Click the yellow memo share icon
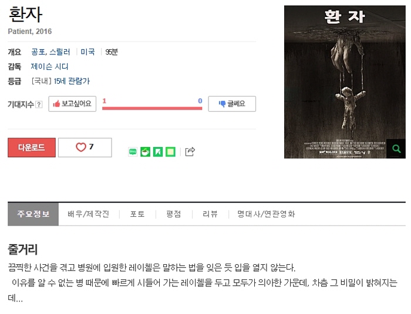The width and height of the screenshot is (411, 314). [170, 152]
